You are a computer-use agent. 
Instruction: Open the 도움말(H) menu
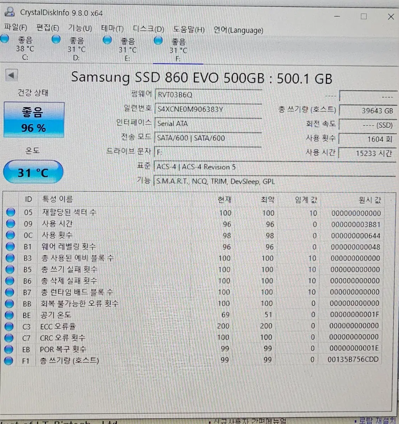pos(189,29)
